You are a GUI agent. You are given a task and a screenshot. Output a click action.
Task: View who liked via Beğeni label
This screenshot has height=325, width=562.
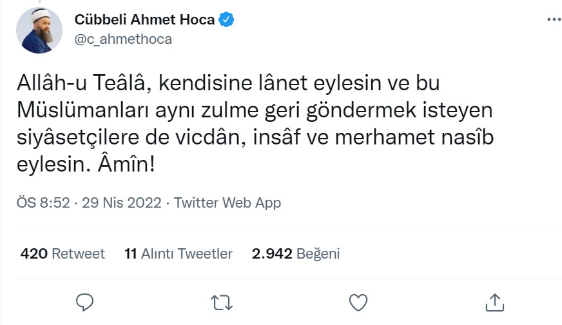pyautogui.click(x=318, y=253)
